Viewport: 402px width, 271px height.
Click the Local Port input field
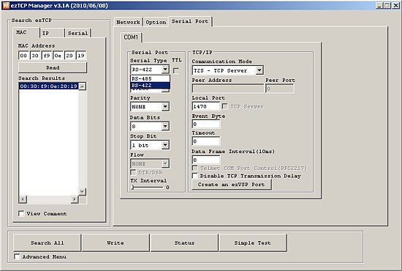pos(206,106)
